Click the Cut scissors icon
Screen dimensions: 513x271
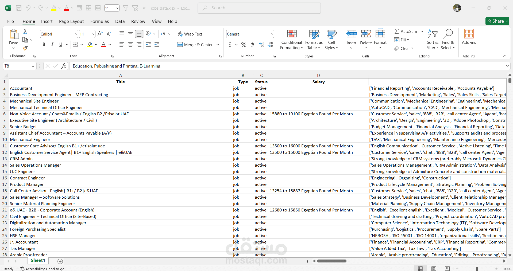coord(25,32)
